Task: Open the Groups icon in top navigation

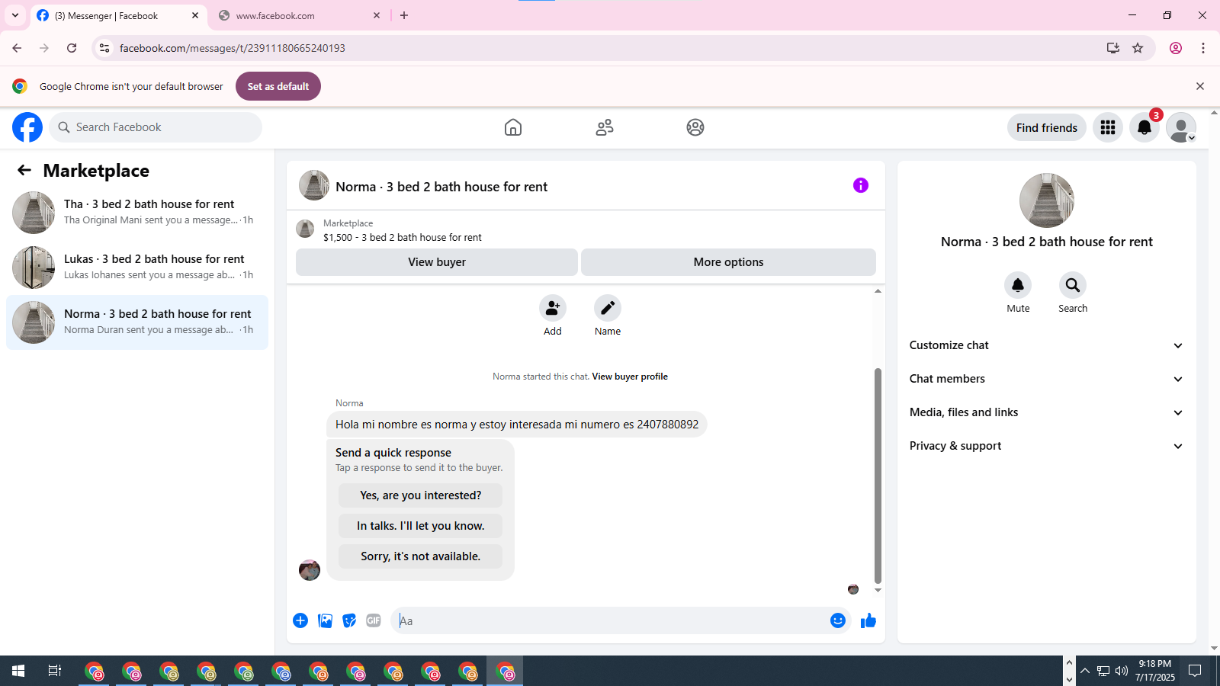Action: tap(695, 127)
